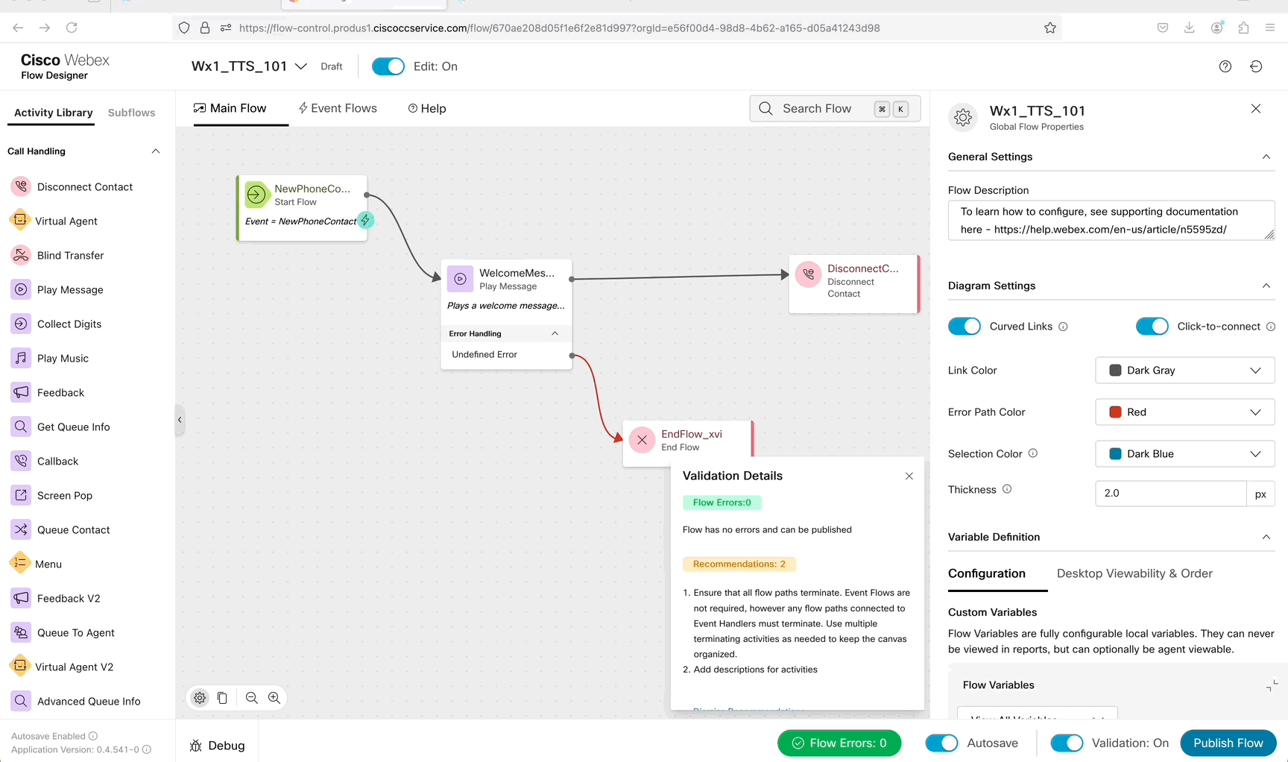Select the Play Music activity icon
Viewport: 1288px width, 762px height.
21,358
